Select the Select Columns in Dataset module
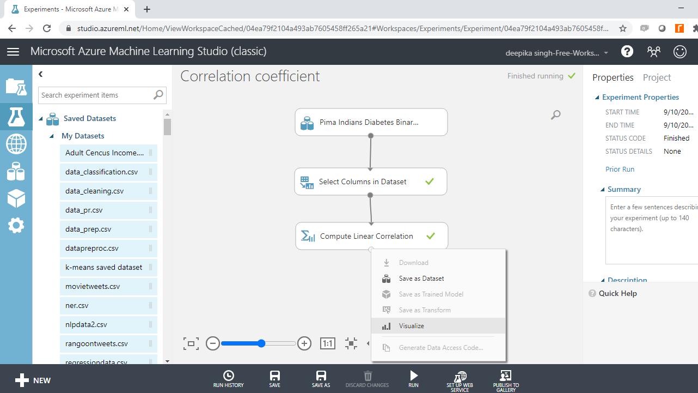 (x=371, y=182)
